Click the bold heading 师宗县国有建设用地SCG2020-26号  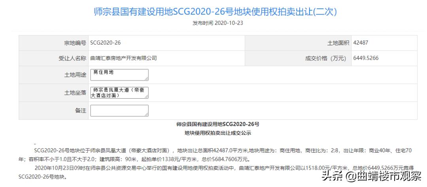(218, 124)
